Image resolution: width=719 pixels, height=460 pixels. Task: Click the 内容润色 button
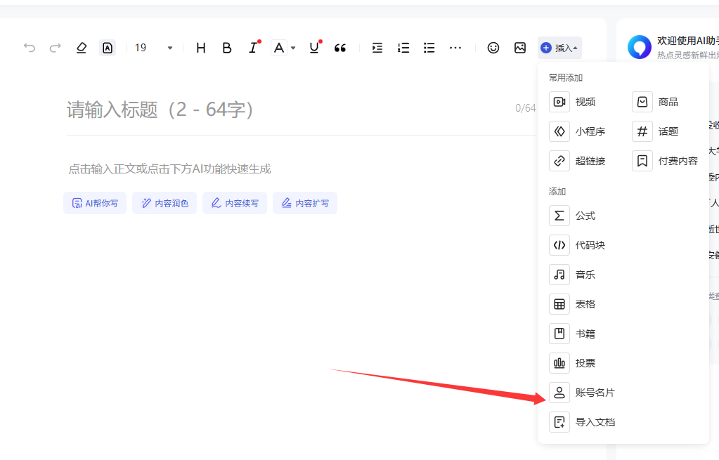click(164, 204)
